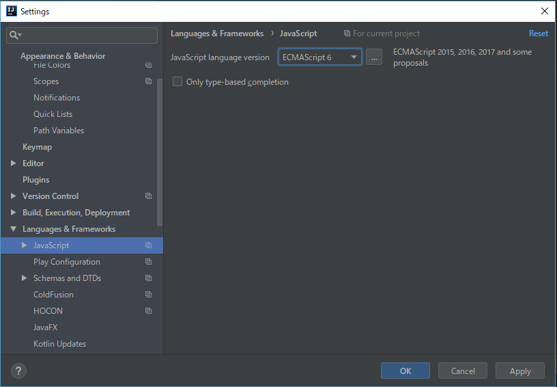Click the 'For current project' label text
557x387 pixels.
[386, 33]
